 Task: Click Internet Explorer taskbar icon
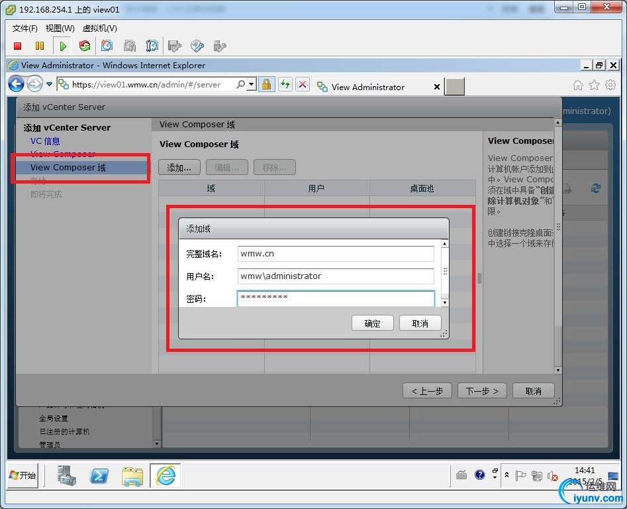click(166, 475)
